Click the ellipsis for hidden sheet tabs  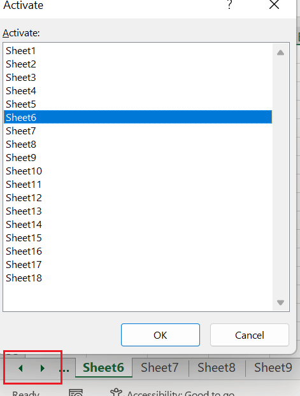tap(64, 369)
